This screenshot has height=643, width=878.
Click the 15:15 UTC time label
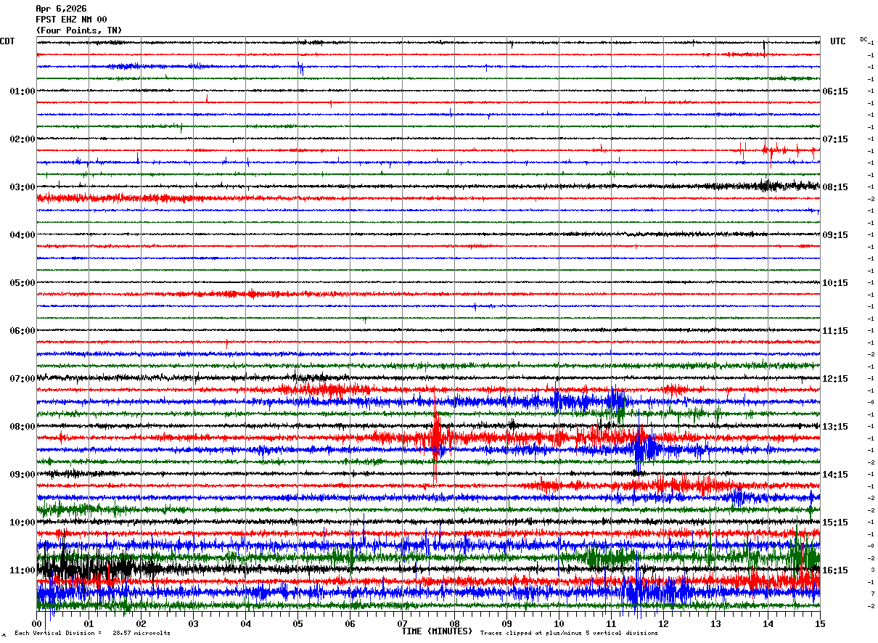(835, 523)
